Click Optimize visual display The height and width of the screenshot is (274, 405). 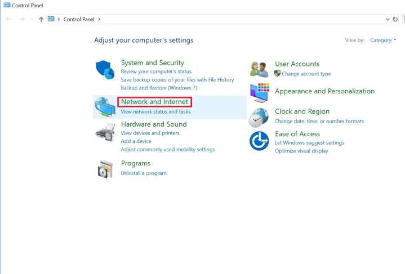pos(301,151)
